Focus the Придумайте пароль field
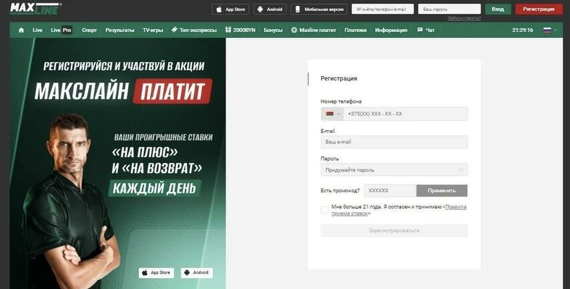This screenshot has width=570, height=289. point(394,170)
